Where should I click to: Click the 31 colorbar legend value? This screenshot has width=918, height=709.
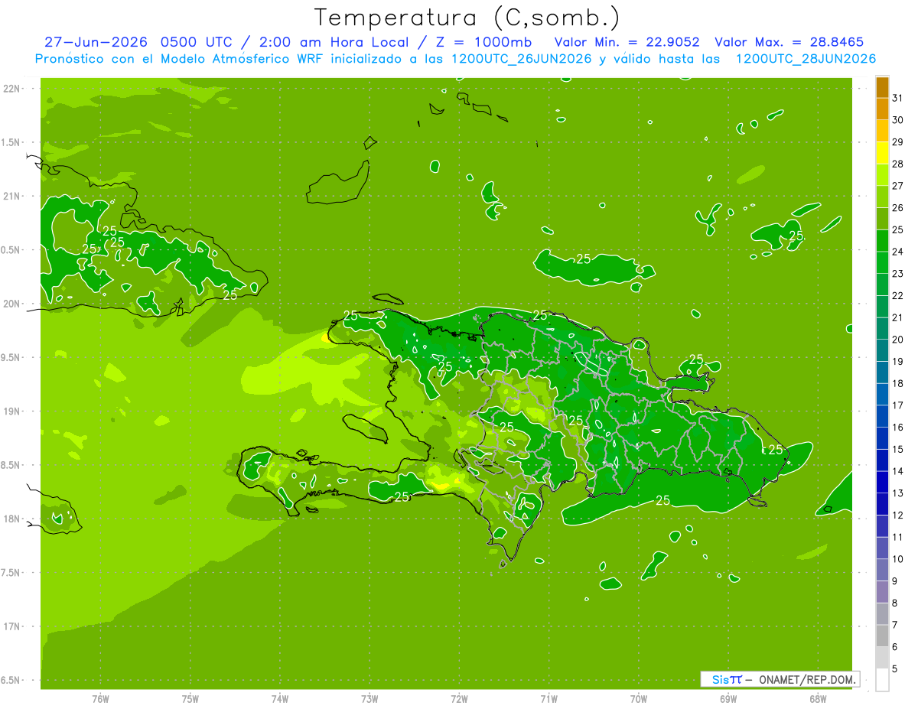[897, 98]
